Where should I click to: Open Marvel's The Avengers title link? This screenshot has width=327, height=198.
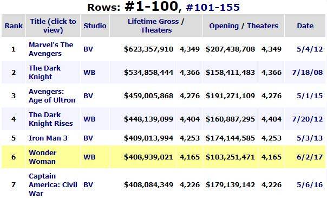tap(51, 49)
